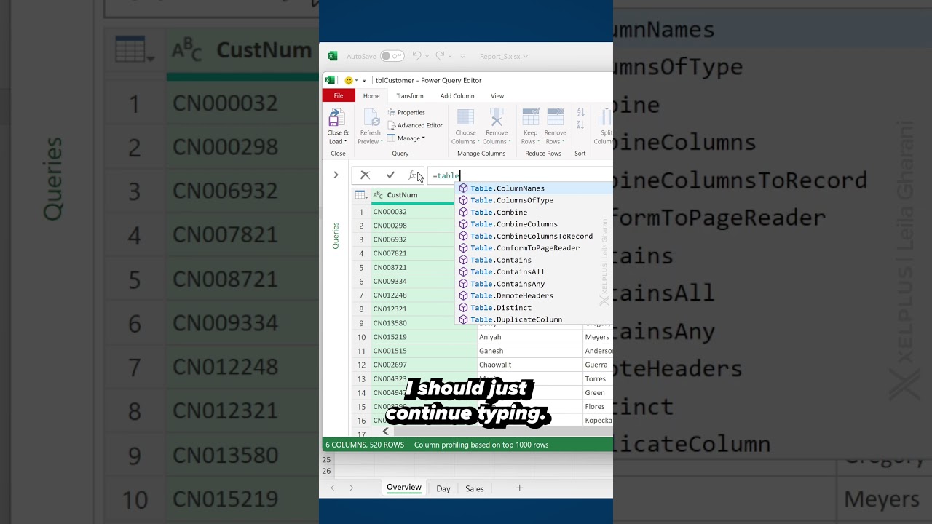This screenshot has width=932, height=524.
Task: Pick Table.ColumnsOfType suggestion
Action: (x=534, y=200)
